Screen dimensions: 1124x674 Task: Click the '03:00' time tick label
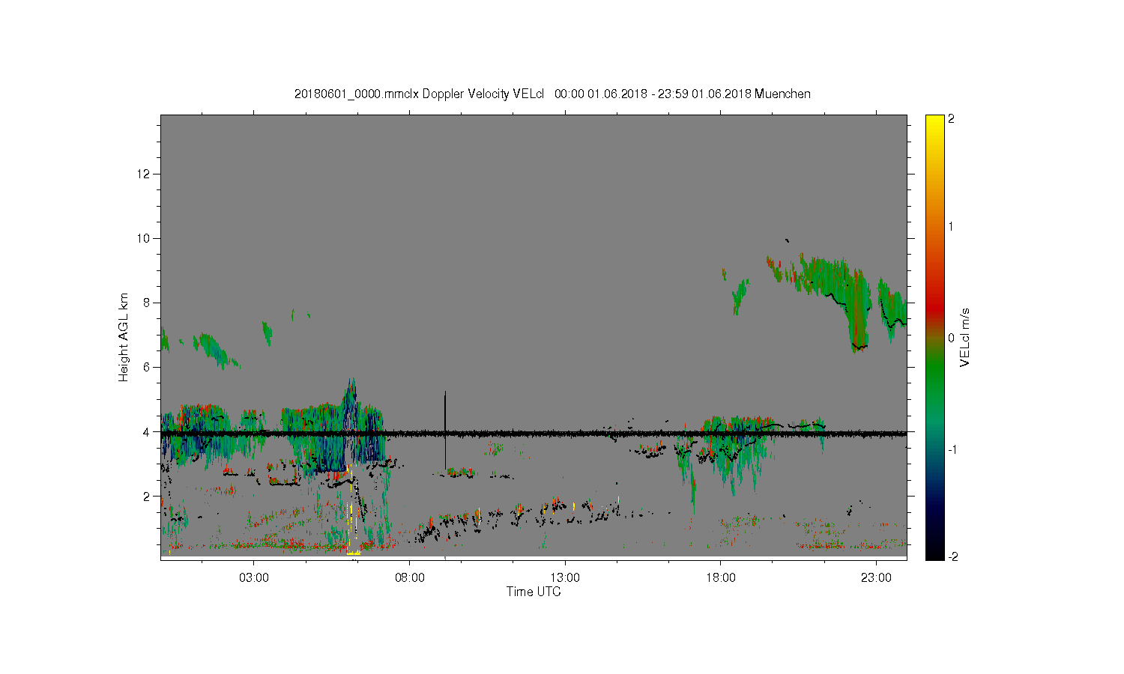tap(254, 578)
